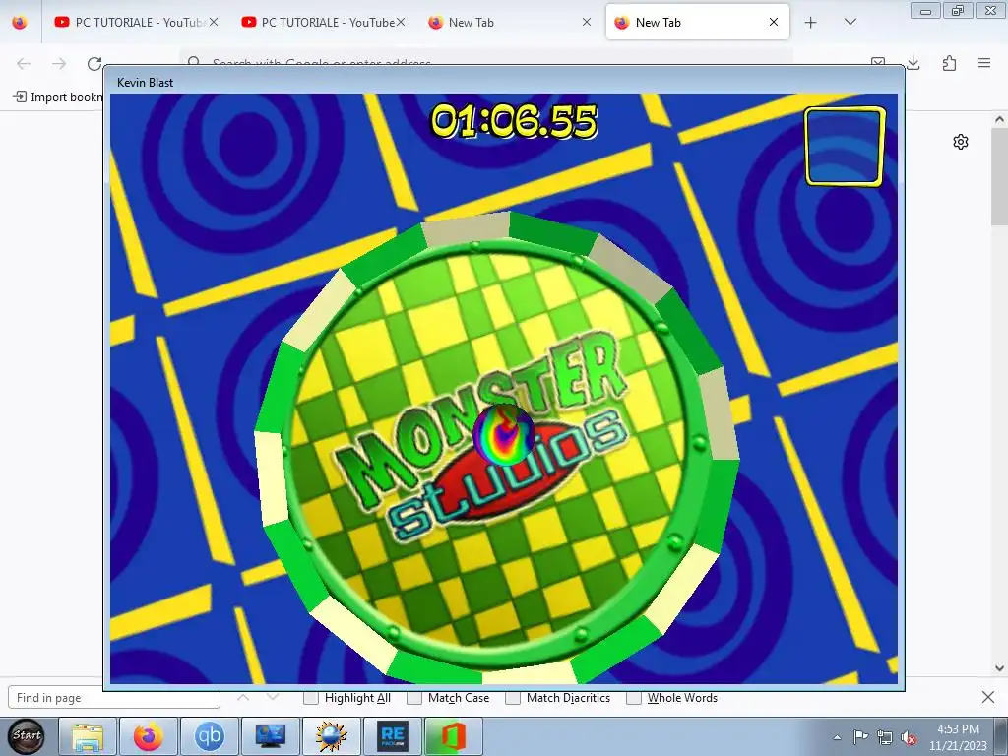Click the Kevin Blast window title bar
The height and width of the screenshot is (756, 1008).
click(504, 82)
